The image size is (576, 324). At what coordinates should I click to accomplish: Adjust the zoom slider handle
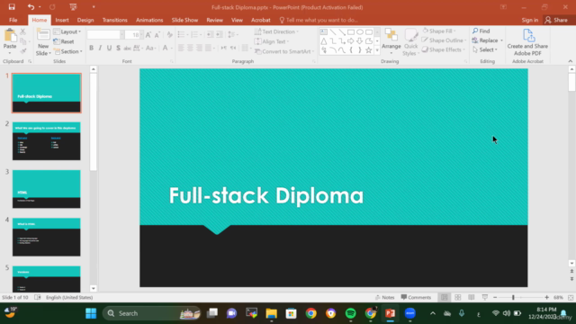click(x=513, y=297)
